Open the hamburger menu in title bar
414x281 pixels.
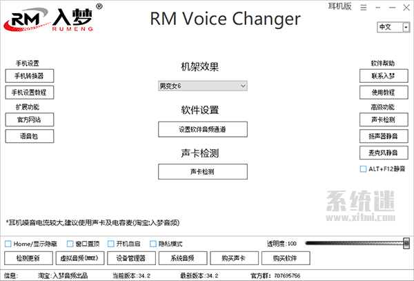coord(362,7)
